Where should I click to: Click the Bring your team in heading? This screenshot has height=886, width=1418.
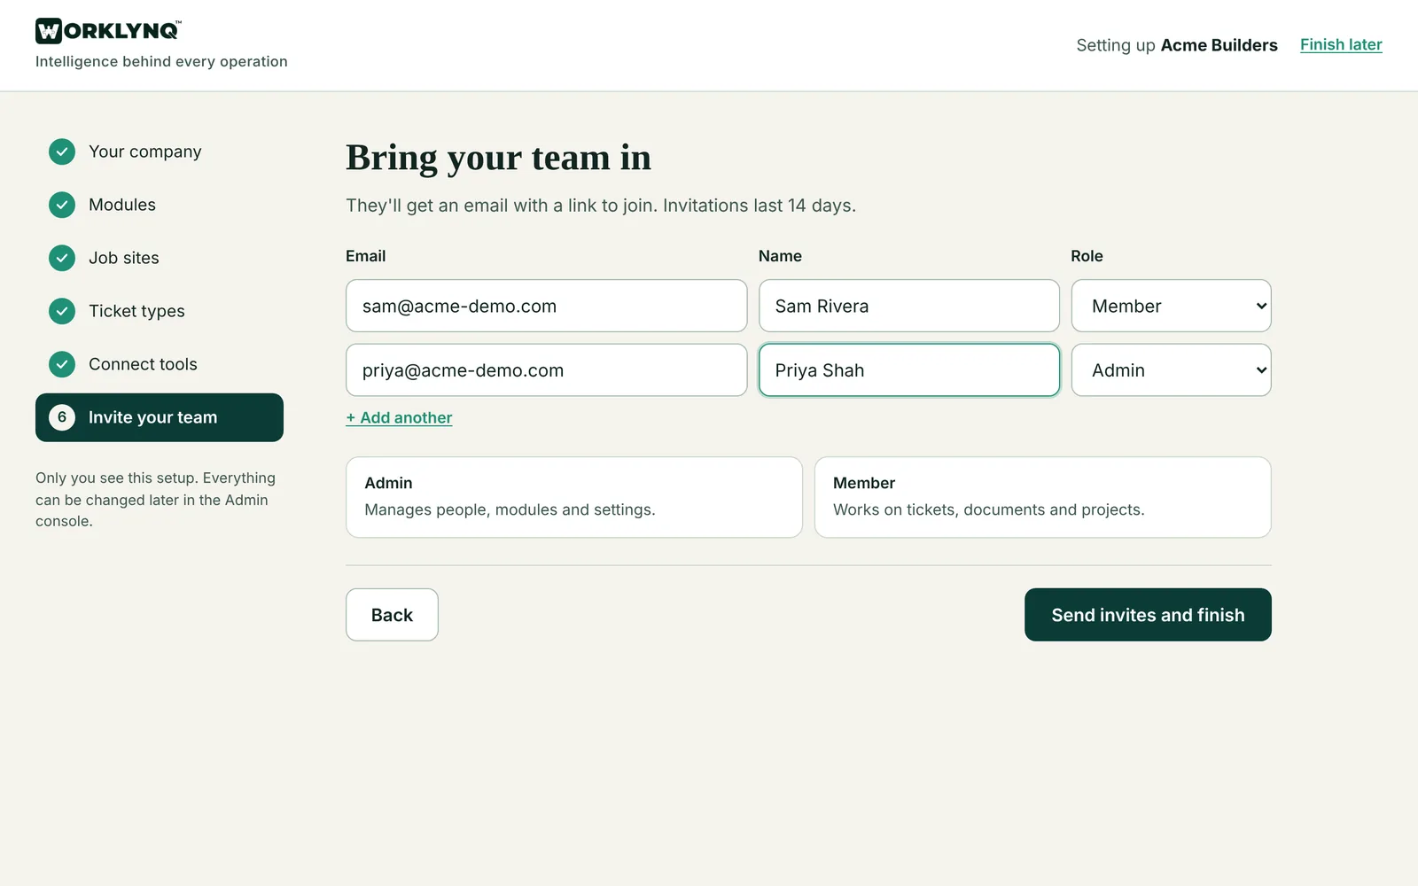click(498, 158)
